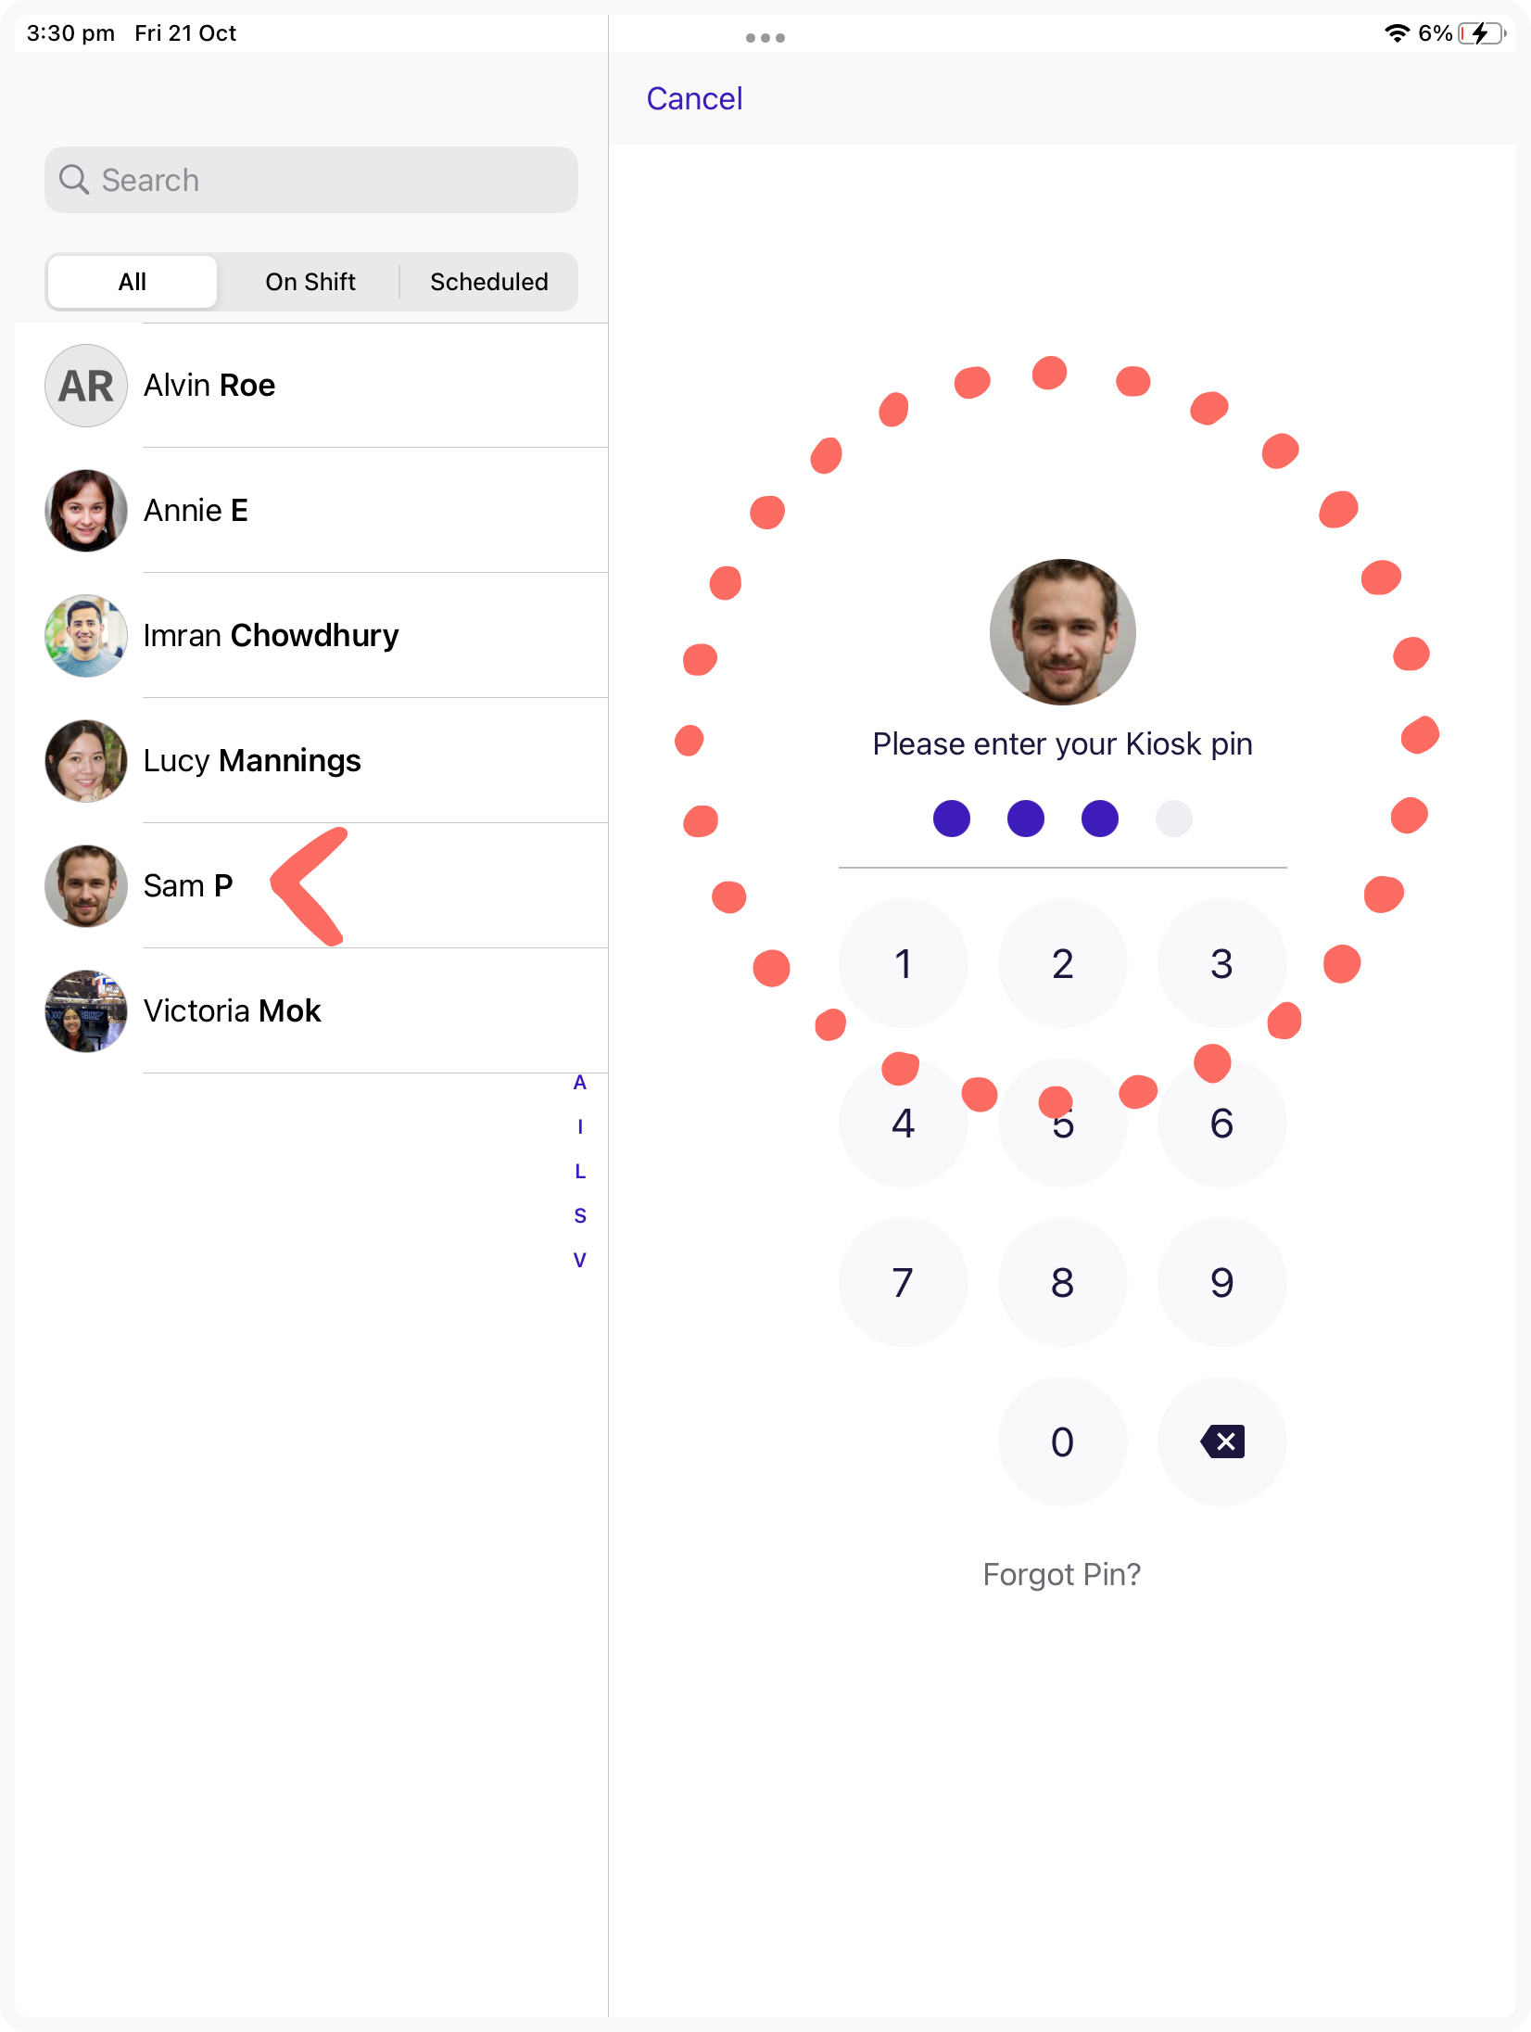
Task: Select Alvin Roe's AR initials avatar
Action: click(86, 386)
